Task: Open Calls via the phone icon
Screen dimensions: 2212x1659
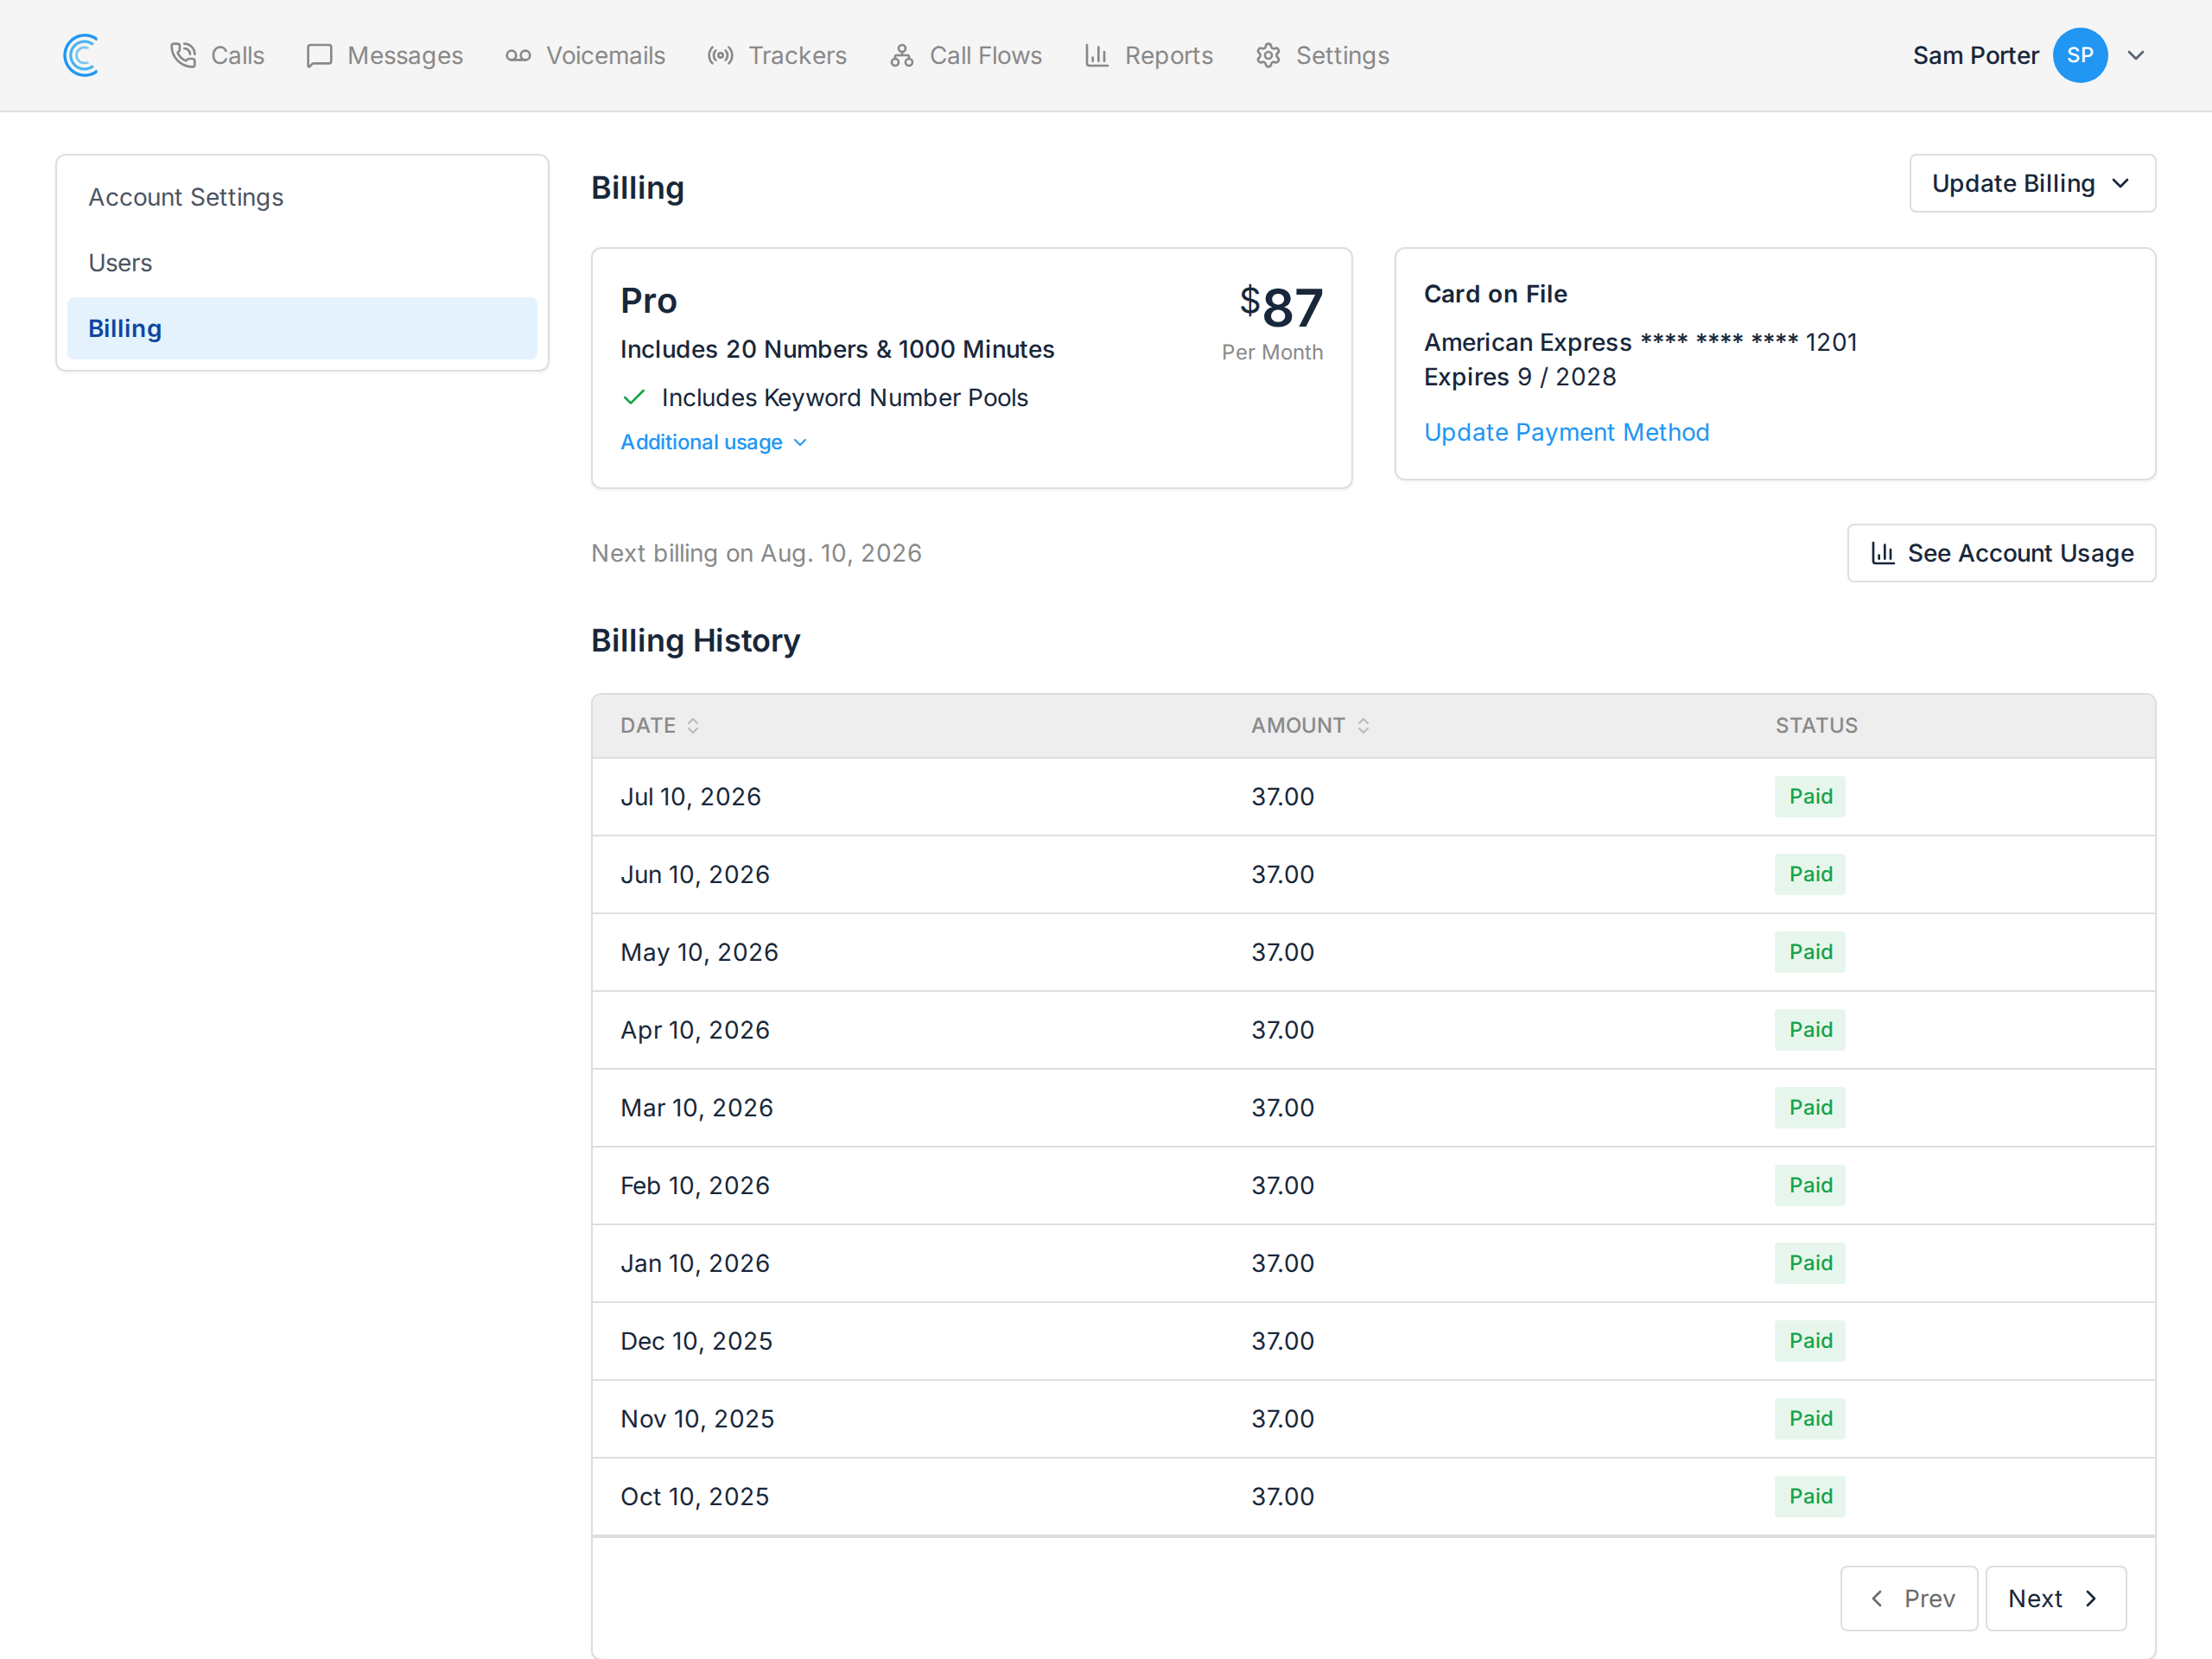Action: coord(183,55)
